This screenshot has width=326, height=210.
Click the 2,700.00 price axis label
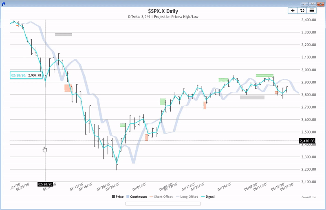[309, 107]
